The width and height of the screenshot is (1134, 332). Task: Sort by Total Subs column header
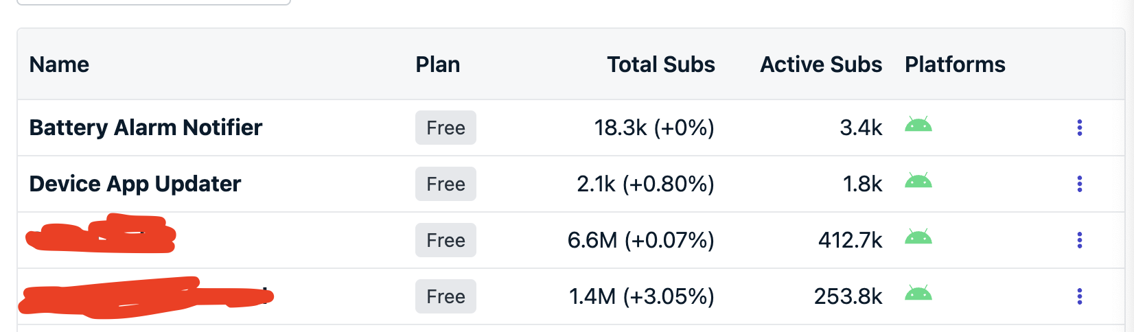click(x=661, y=64)
